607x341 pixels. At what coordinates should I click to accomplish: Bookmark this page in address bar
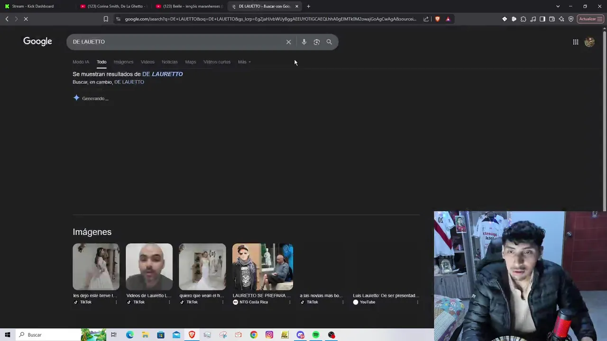coord(106,19)
